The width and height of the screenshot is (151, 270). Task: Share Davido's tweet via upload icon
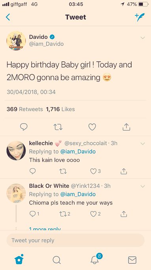(126, 127)
